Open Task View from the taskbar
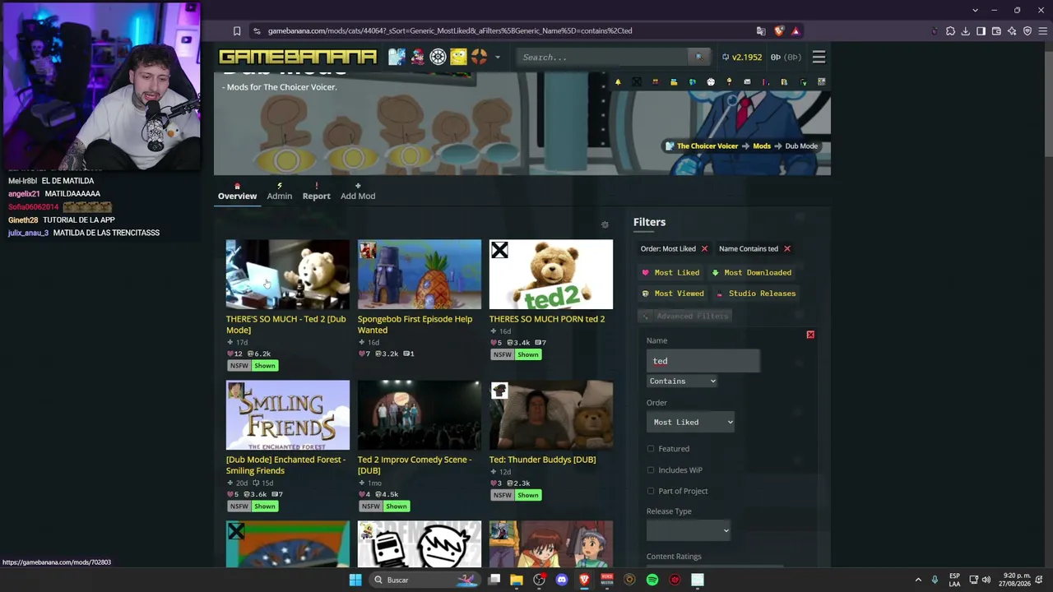Image resolution: width=1053 pixels, height=592 pixels. tap(494, 580)
